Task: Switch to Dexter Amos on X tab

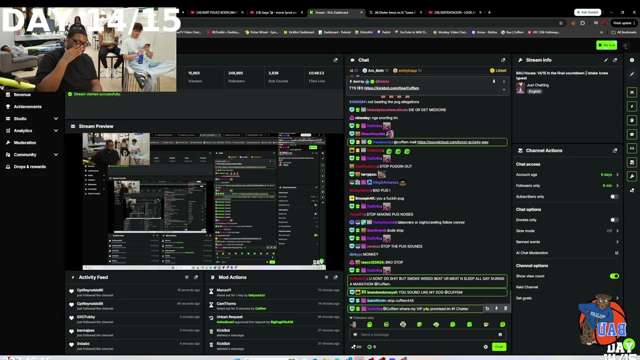Action: [x=395, y=12]
